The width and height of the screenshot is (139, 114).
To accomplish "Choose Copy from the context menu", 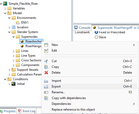I will [x=90, y=67].
